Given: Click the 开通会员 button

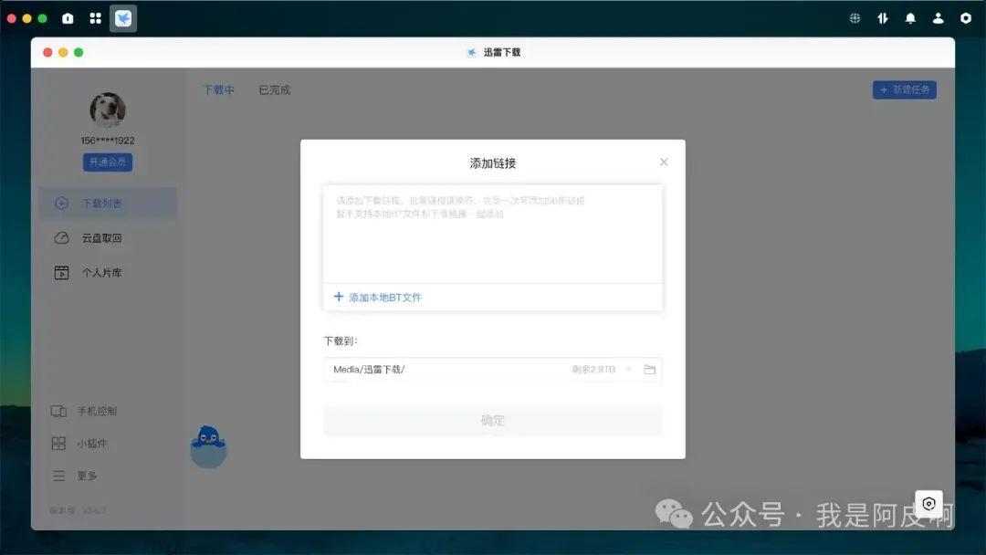Looking at the screenshot, I should pos(108,162).
